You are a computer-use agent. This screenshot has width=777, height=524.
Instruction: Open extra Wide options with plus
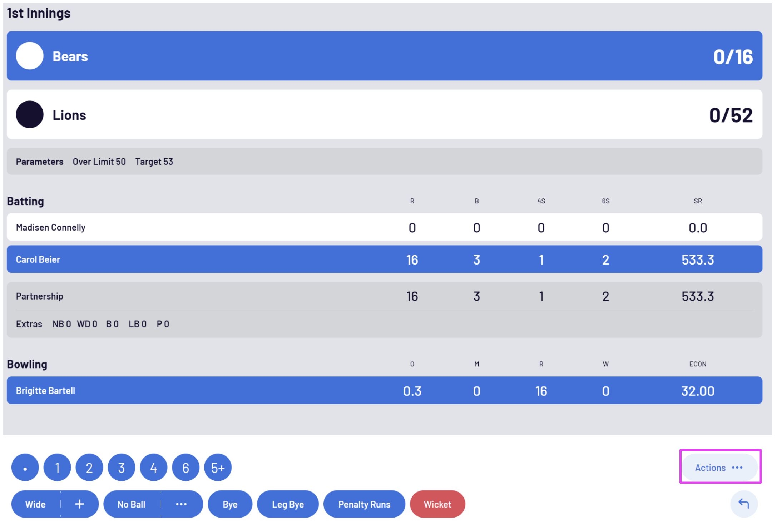point(79,504)
